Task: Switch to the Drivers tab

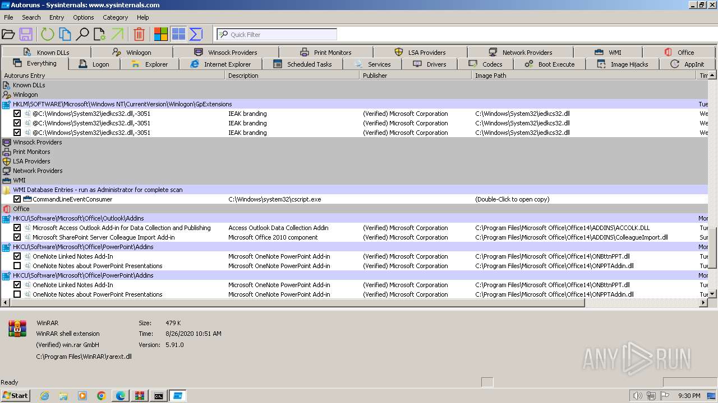Action: (430, 64)
